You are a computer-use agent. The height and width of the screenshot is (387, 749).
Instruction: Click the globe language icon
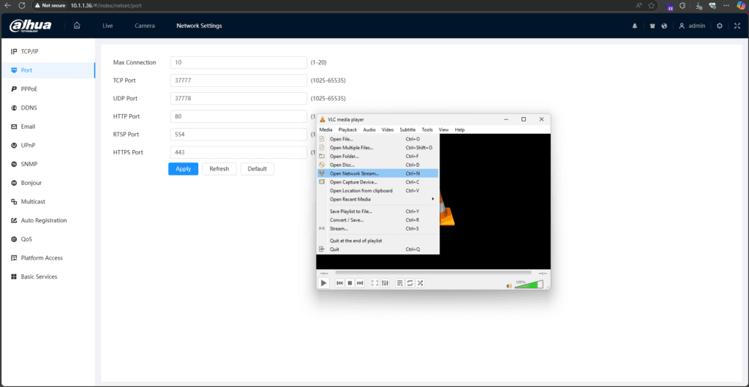(664, 26)
